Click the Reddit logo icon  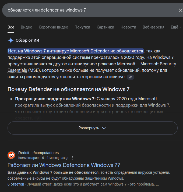click(x=11, y=155)
